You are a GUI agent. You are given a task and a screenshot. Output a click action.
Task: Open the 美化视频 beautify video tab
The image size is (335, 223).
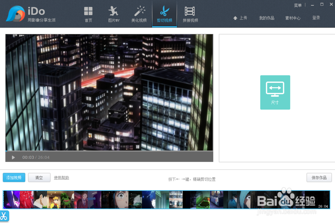[139, 14]
